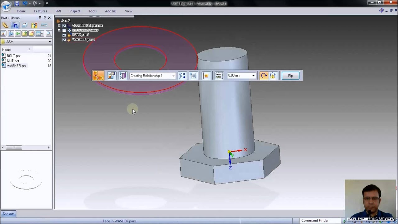Screen dimensions: 398x224
Task: Redo the last undone action
Action: (x=35, y=3)
